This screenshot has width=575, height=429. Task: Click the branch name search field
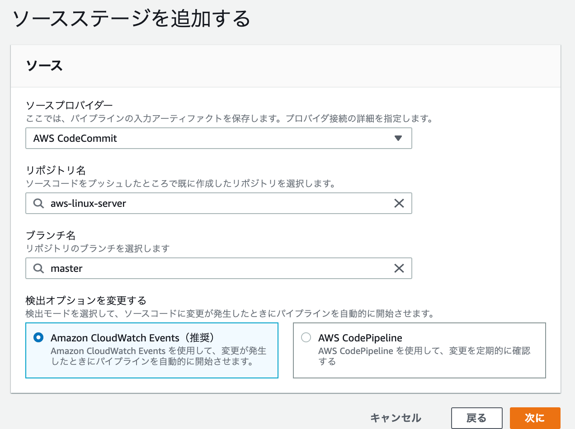(x=219, y=268)
